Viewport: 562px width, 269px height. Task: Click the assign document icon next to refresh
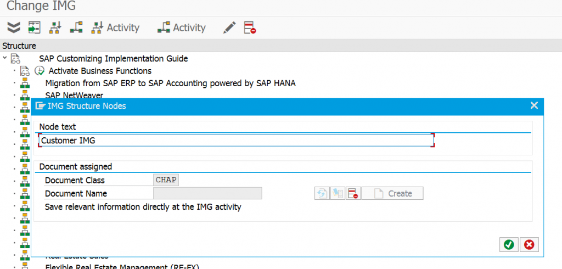[338, 193]
